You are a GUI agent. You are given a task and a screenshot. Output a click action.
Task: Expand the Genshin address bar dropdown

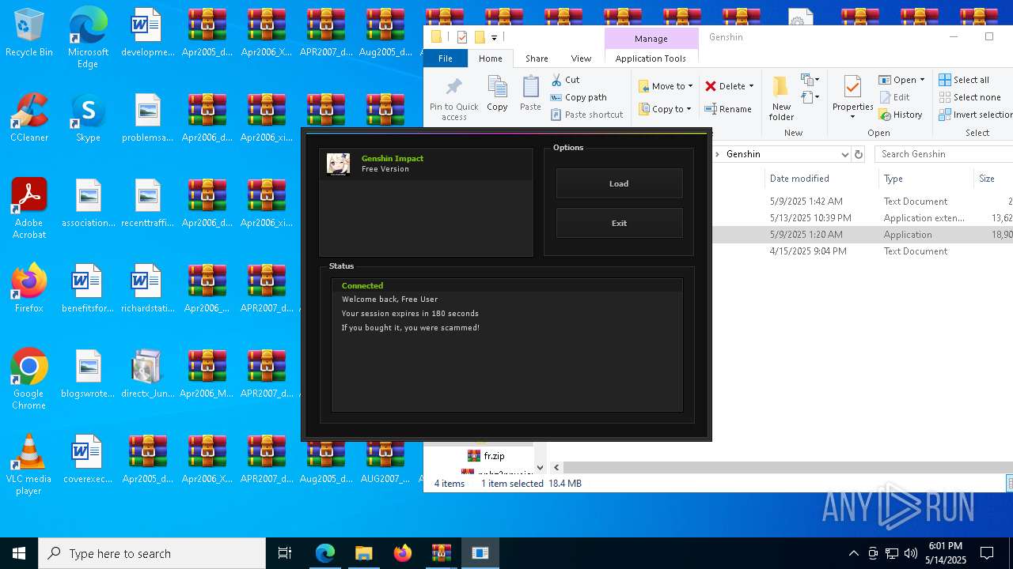tap(844, 154)
